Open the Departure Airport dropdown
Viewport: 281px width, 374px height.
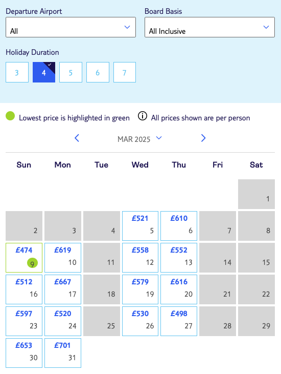pos(71,27)
